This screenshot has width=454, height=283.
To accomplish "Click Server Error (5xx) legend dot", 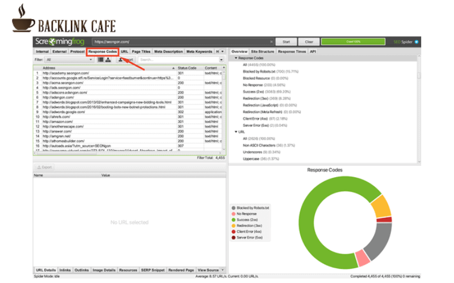I will point(233,238).
